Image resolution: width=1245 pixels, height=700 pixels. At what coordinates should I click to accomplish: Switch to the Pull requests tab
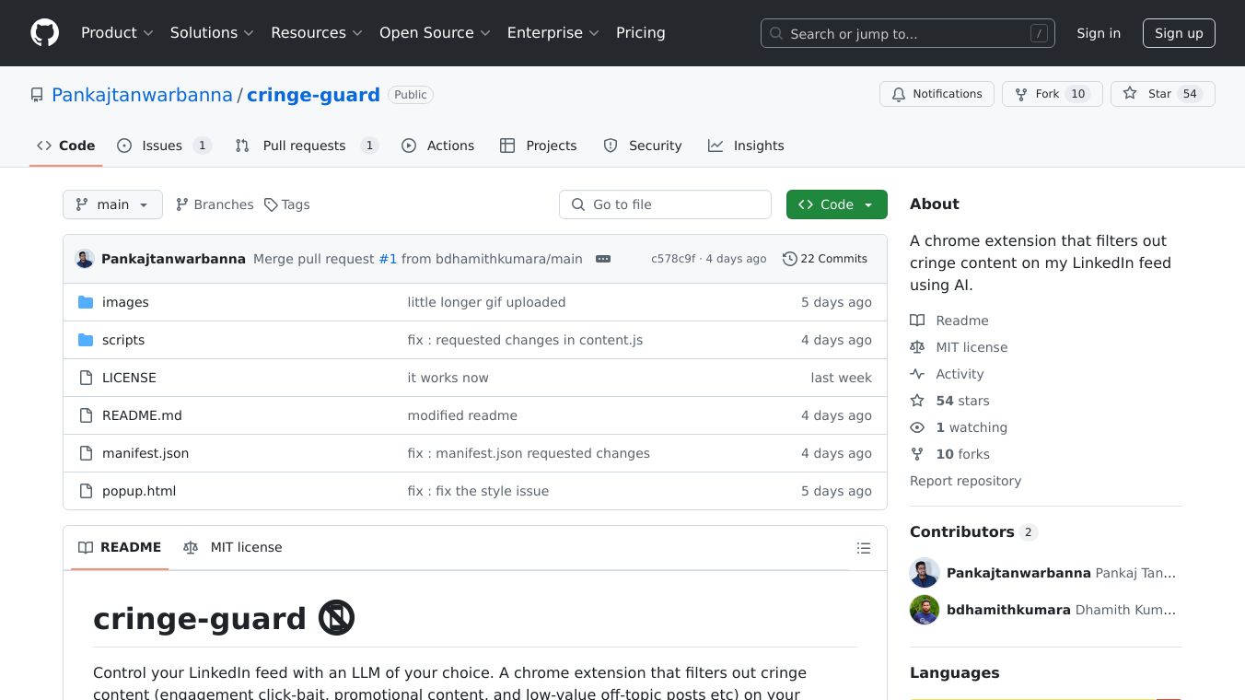point(304,146)
